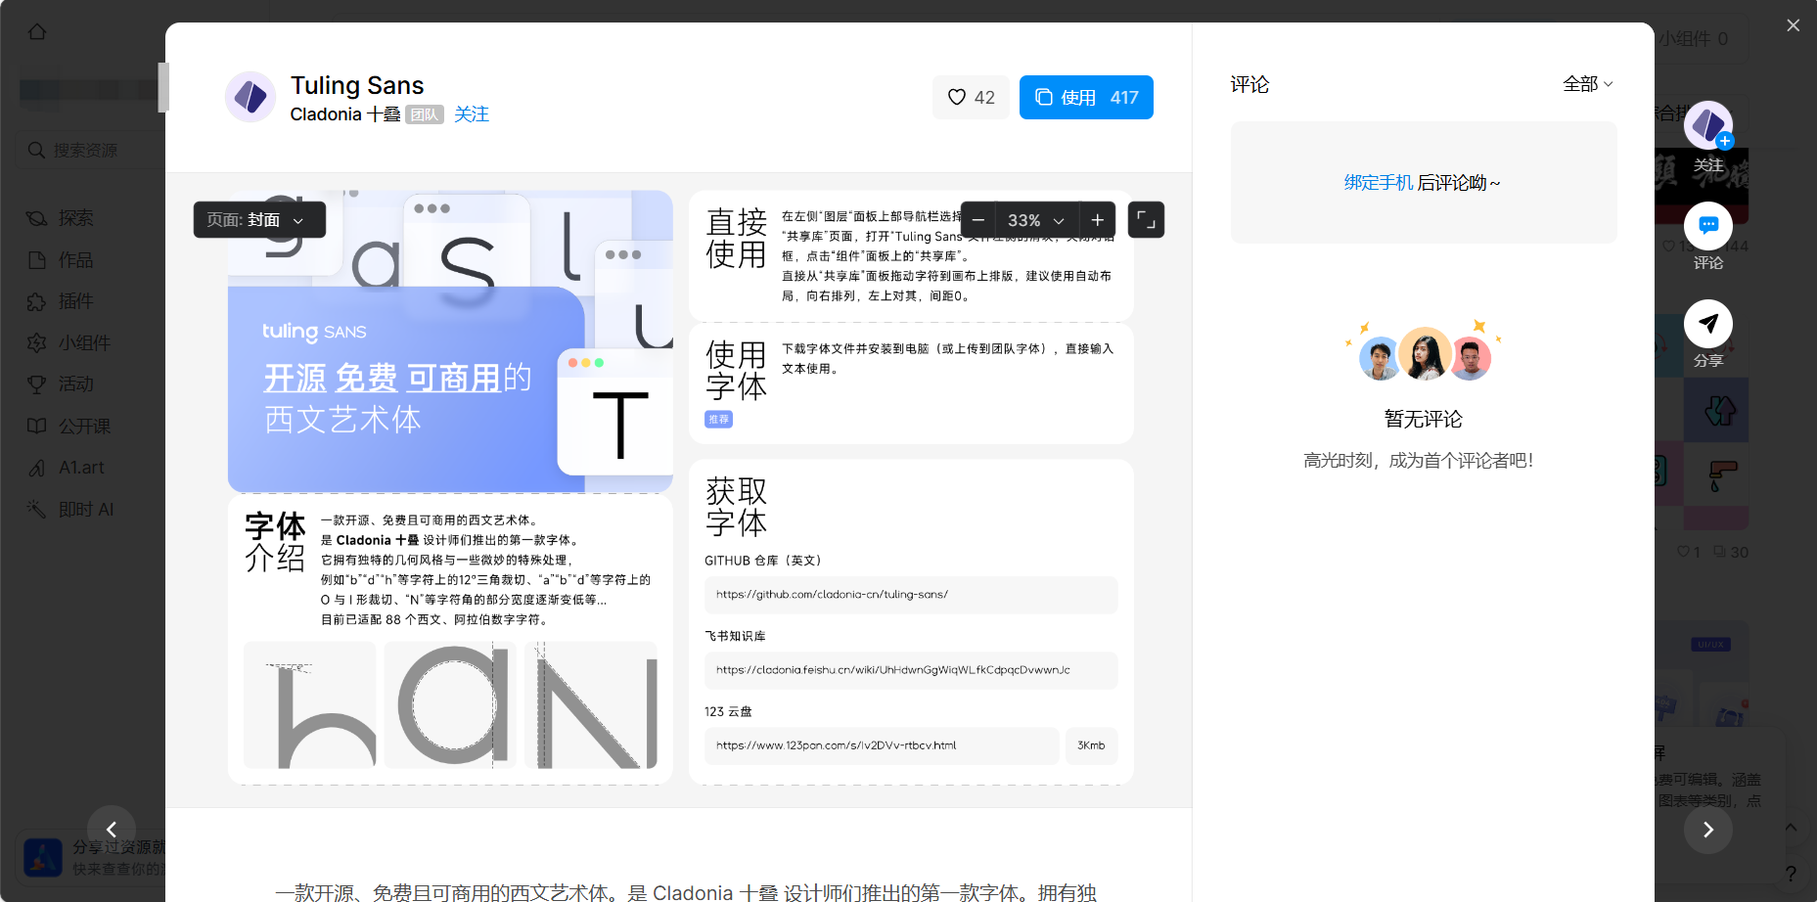Click the blue plus badge on avatar
Image resolution: width=1817 pixels, height=902 pixels.
(1725, 141)
